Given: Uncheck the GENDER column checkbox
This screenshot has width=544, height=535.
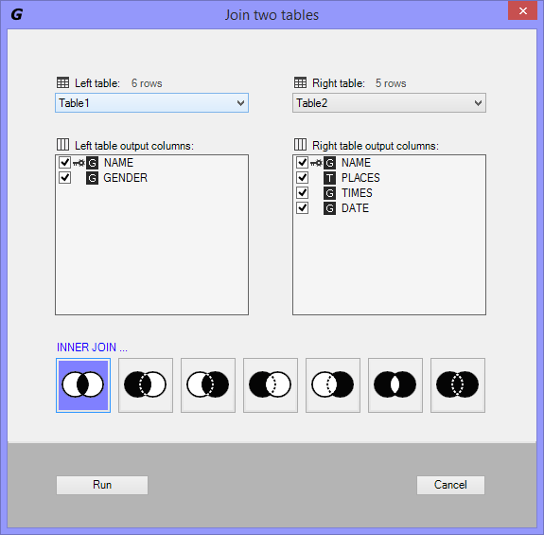Looking at the screenshot, I should click(x=65, y=177).
